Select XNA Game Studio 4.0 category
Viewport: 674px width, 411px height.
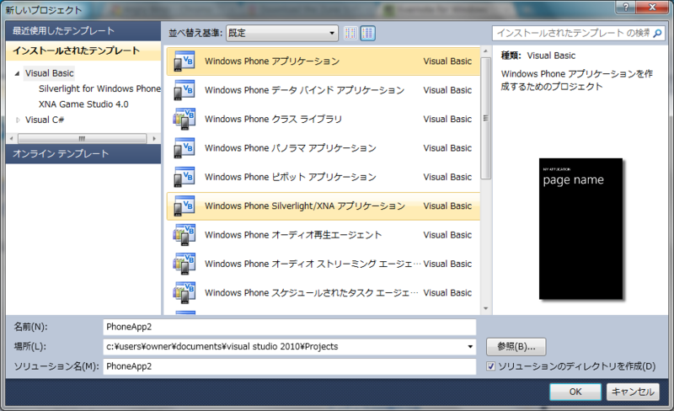tap(83, 104)
